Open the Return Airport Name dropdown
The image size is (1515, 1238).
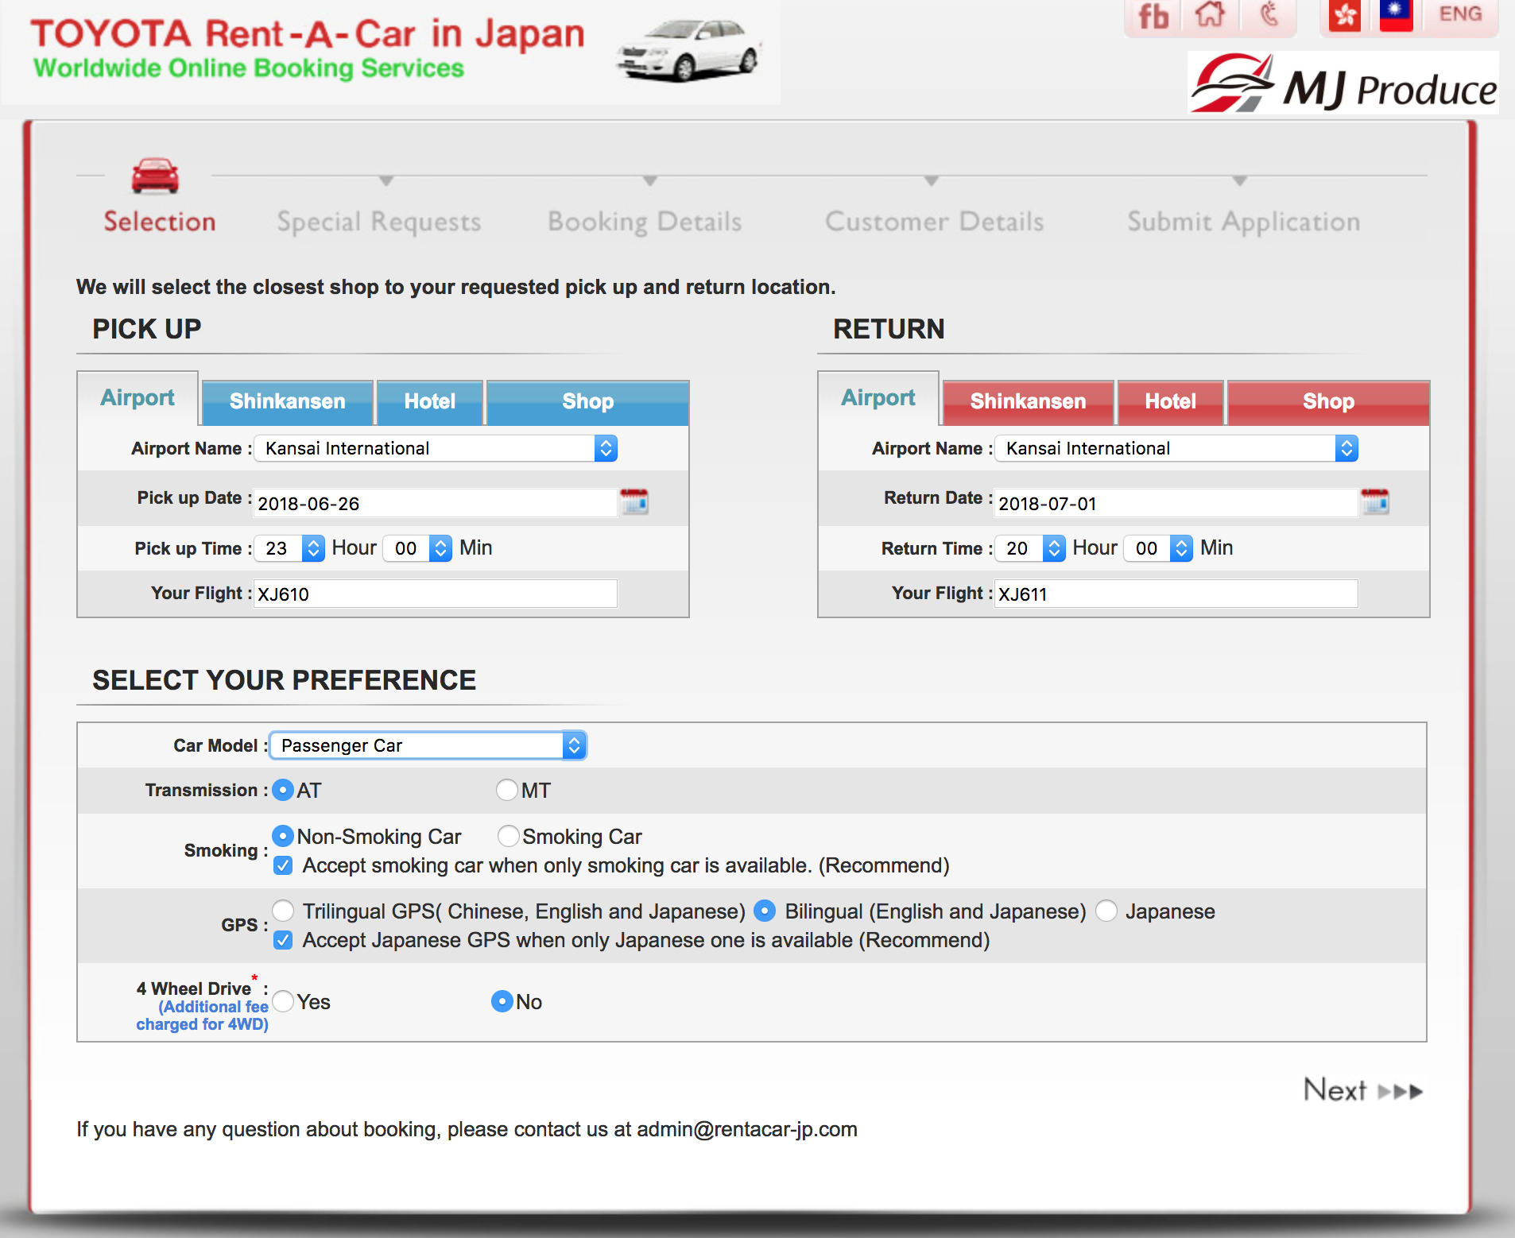(1176, 448)
